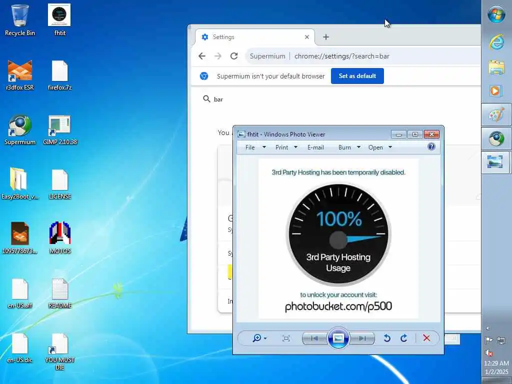Open the network tray icon
Image resolution: width=512 pixels, height=384 pixels.
500,340
